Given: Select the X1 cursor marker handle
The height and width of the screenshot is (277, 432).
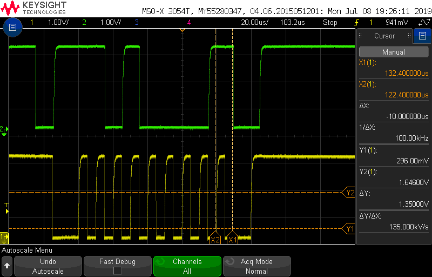Looking at the screenshot, I should point(233,238).
